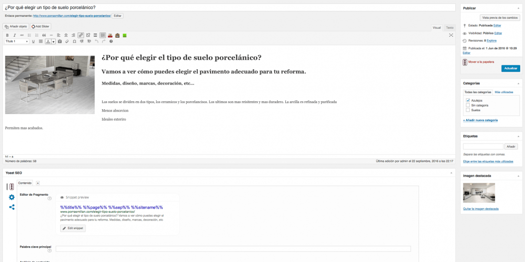Apply strikethrough formatting
The image size is (525, 262).
click(x=22, y=35)
